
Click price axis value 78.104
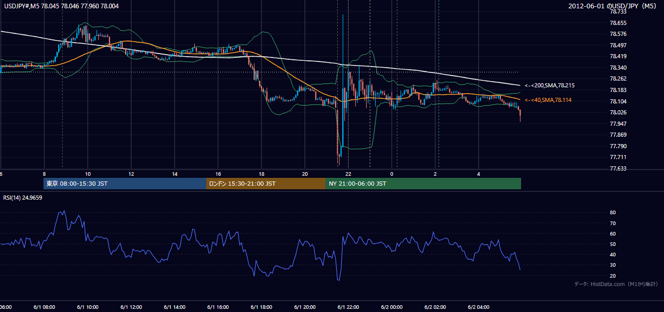[x=618, y=101]
